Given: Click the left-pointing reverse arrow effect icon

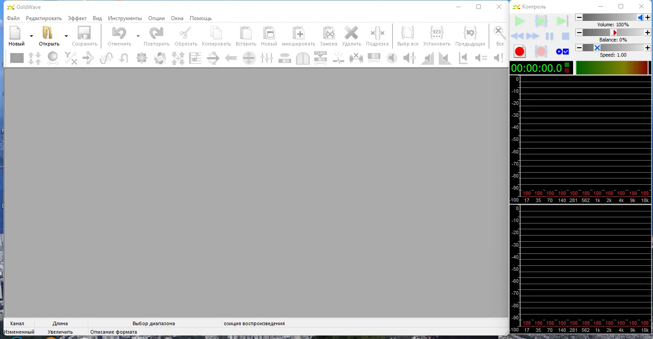Looking at the screenshot, I should tap(231, 58).
